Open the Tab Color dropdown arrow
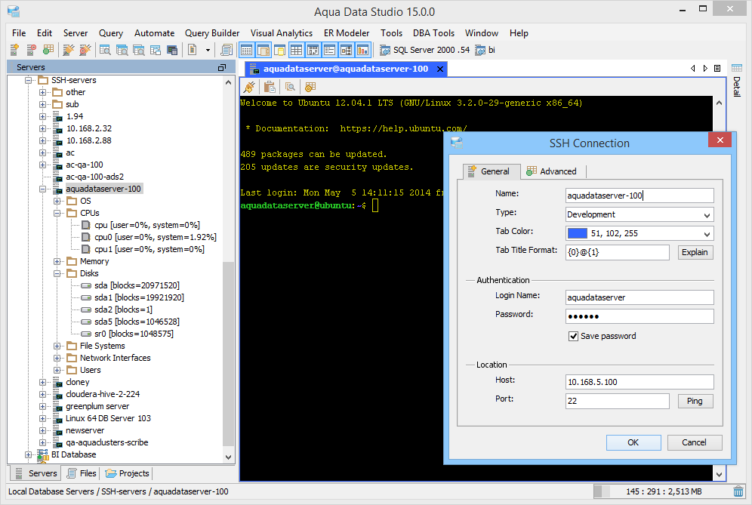Image resolution: width=752 pixels, height=505 pixels. pos(707,234)
